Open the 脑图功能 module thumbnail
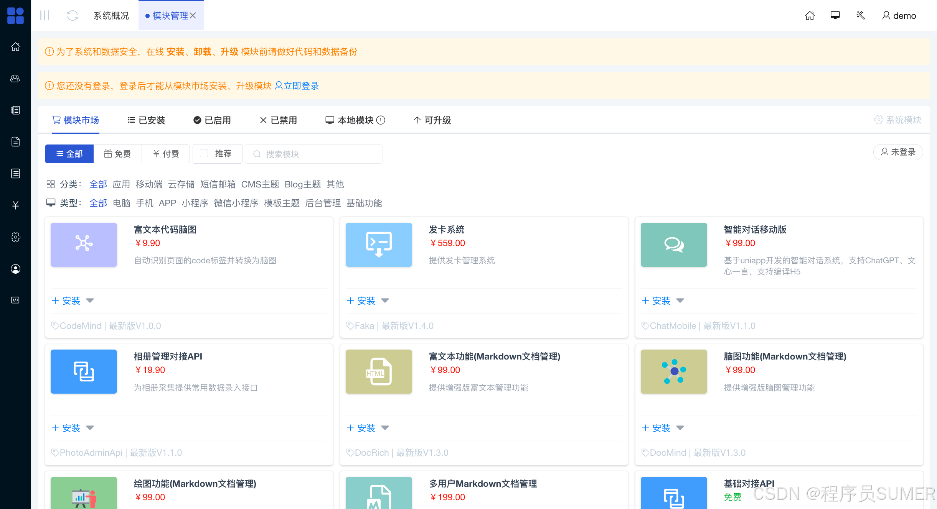 point(674,371)
